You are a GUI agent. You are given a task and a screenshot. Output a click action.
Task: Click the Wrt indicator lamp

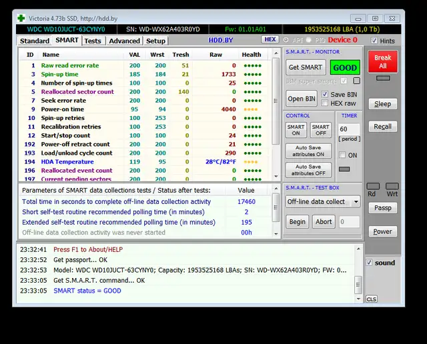tap(392, 186)
